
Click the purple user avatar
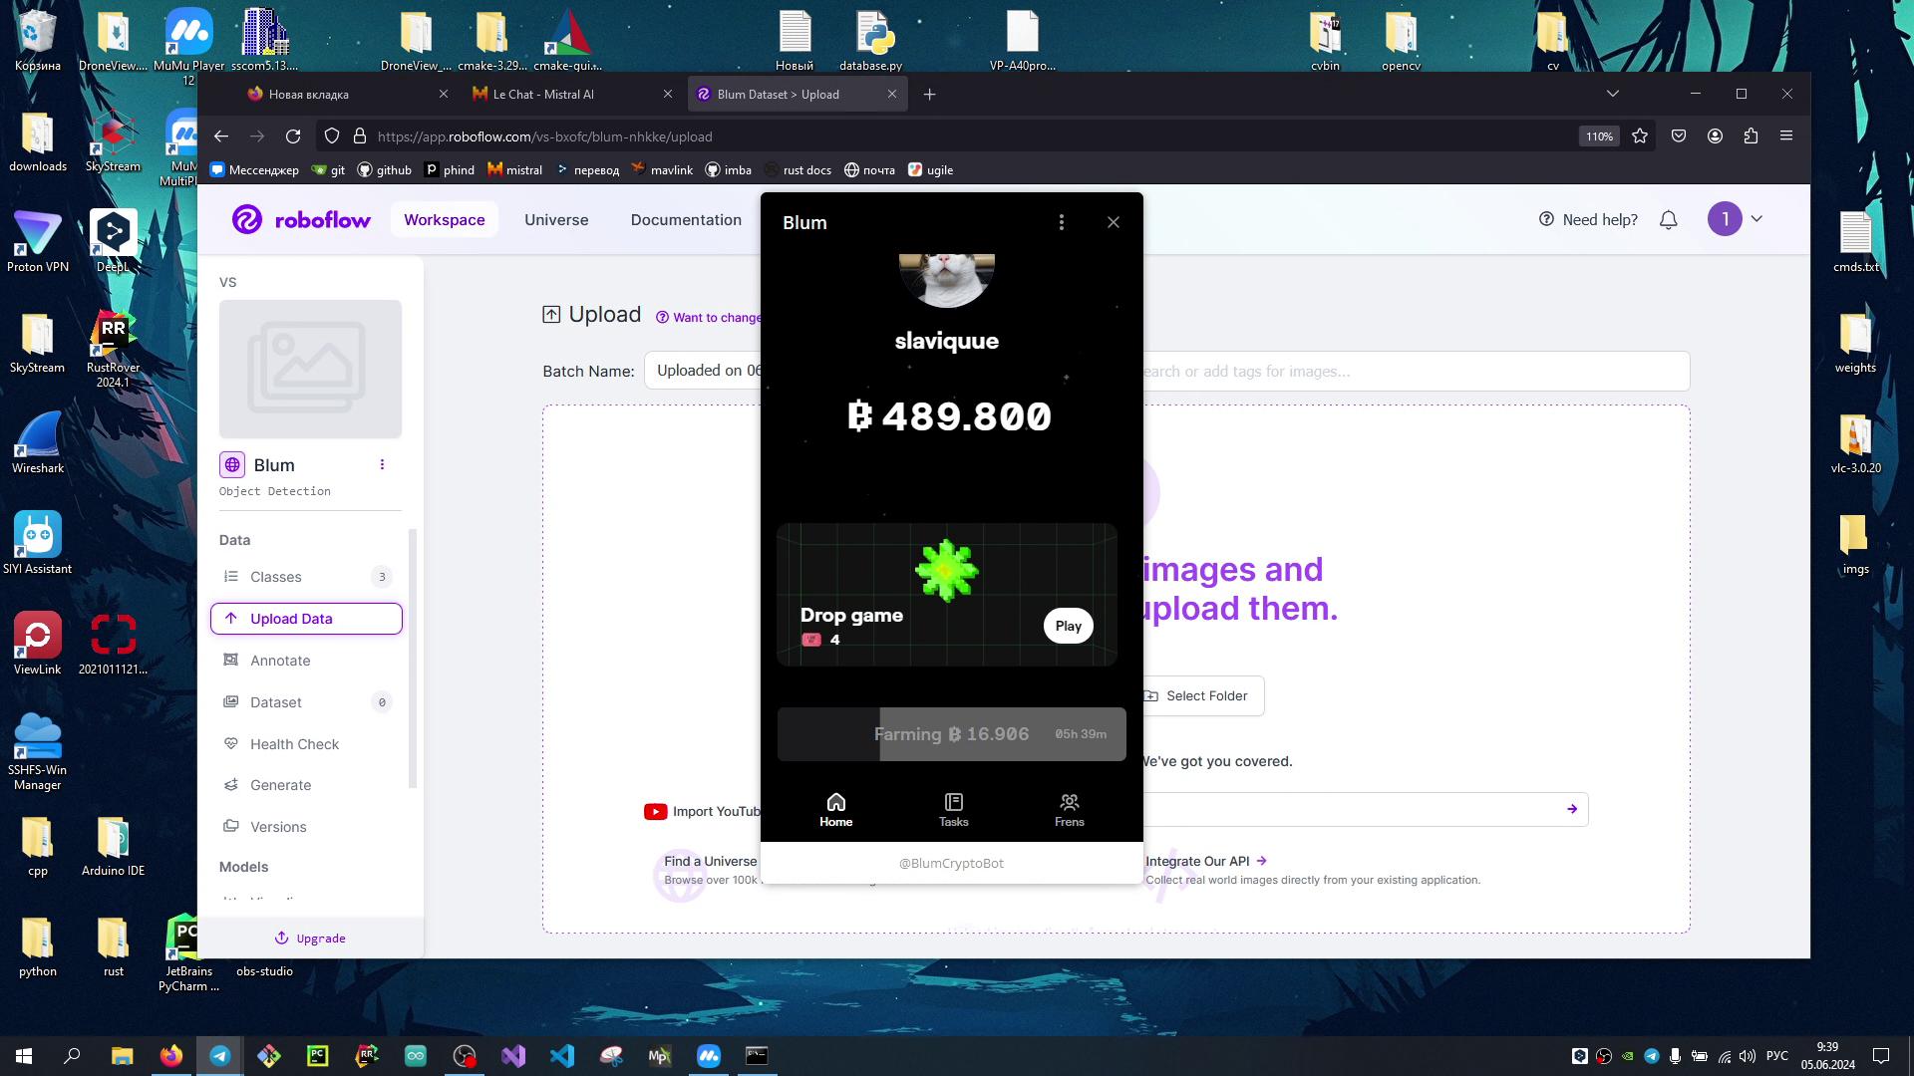(1724, 219)
